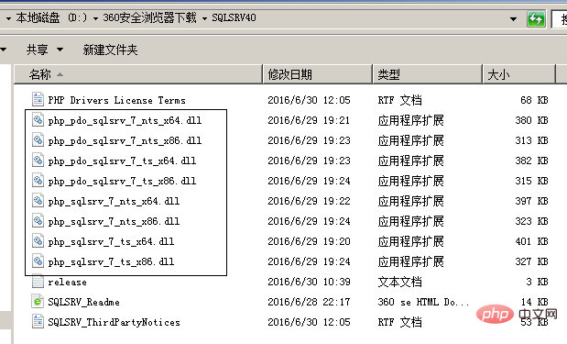Expand the dropdown before 本地磁盘 (D:)
Viewport: 567px width, 344px height.
pos(8,18)
